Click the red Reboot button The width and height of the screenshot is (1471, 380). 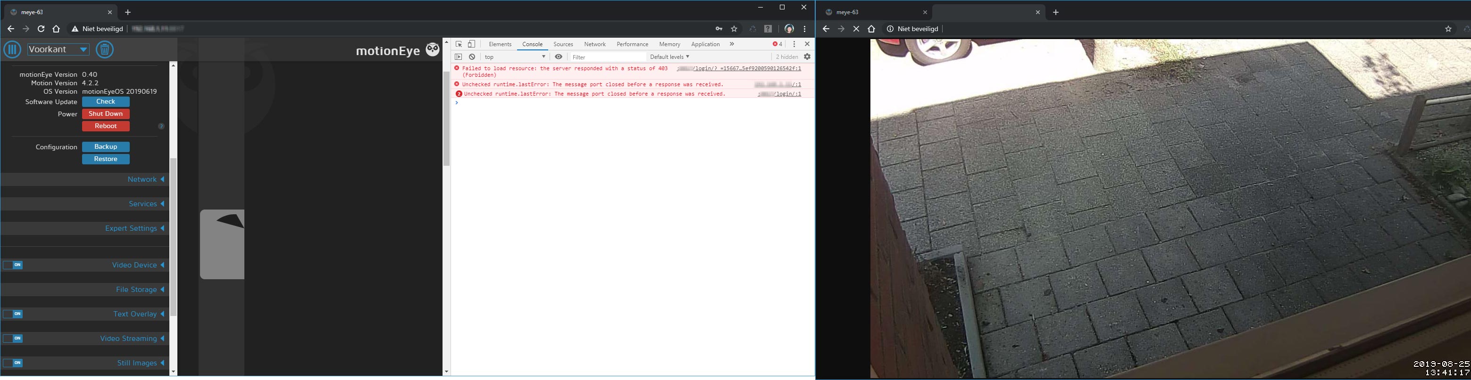pos(106,126)
